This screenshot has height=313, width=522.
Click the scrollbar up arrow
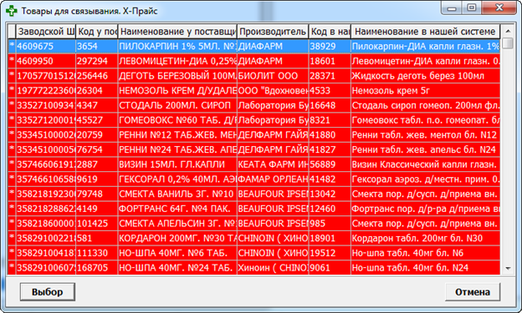[508, 31]
